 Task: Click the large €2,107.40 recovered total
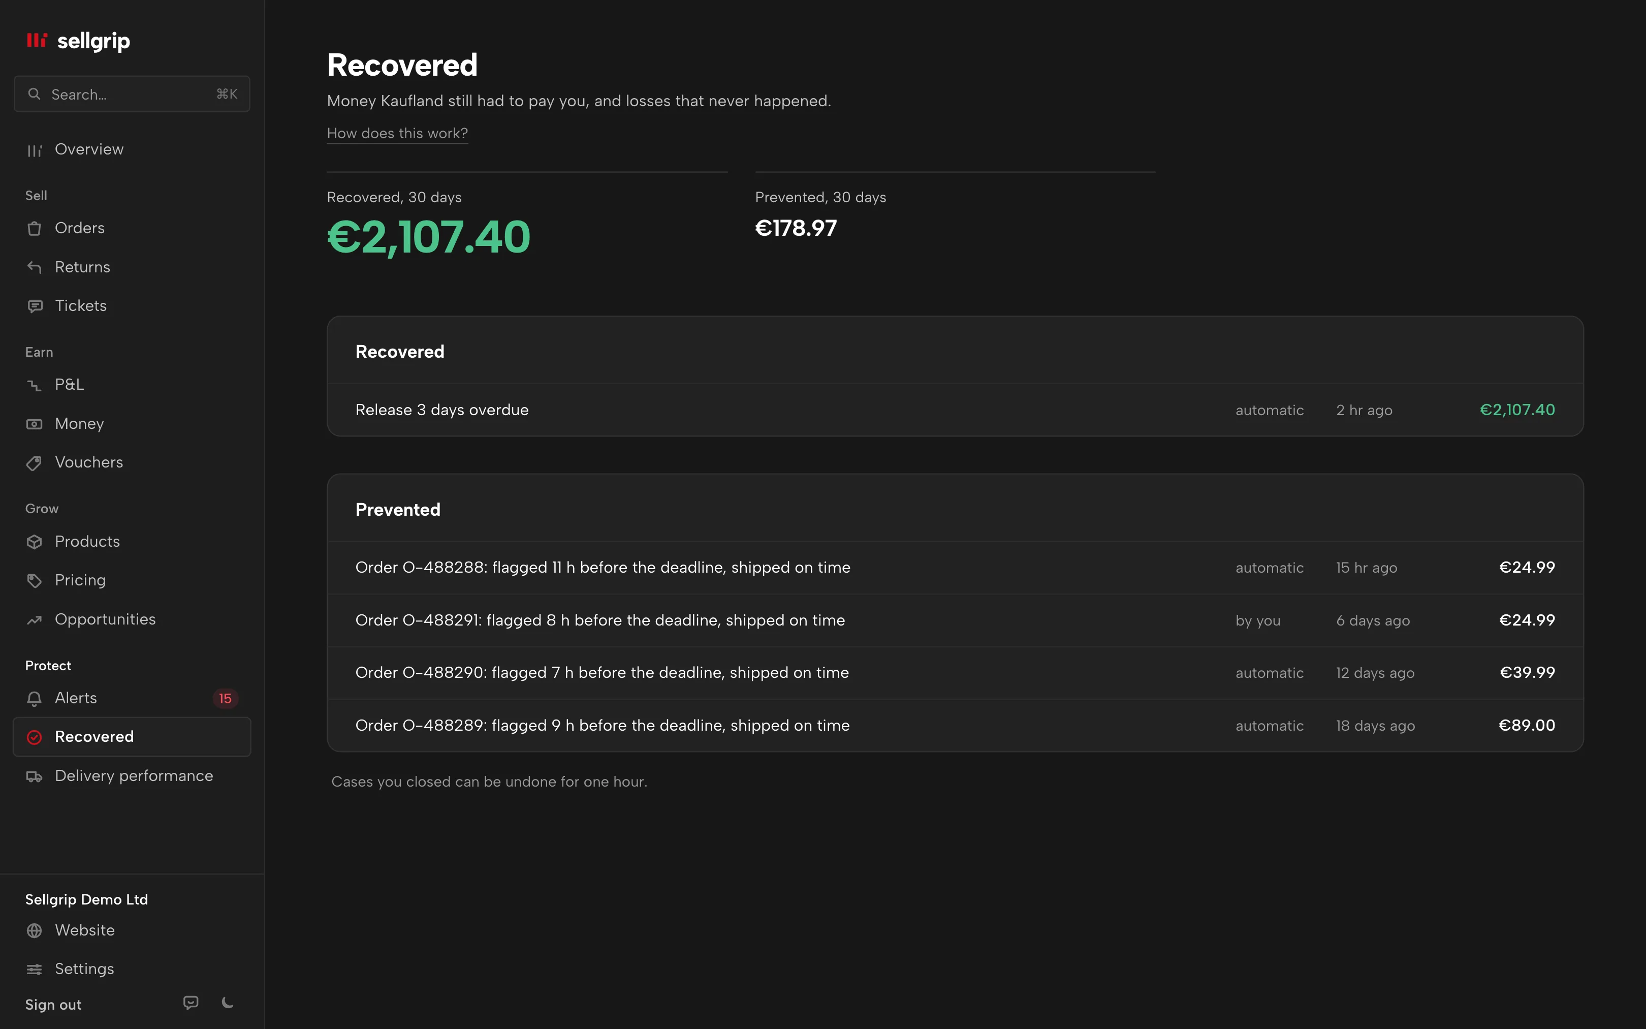(428, 237)
